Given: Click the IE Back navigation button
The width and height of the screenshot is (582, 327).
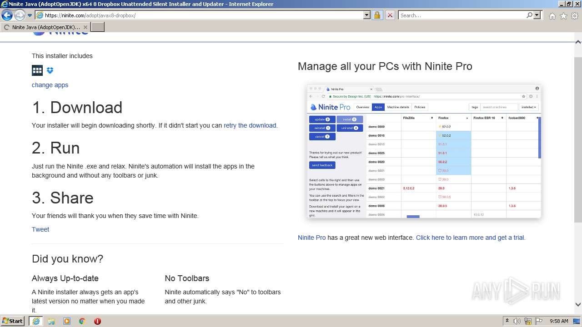Looking at the screenshot, I should pyautogui.click(x=7, y=15).
